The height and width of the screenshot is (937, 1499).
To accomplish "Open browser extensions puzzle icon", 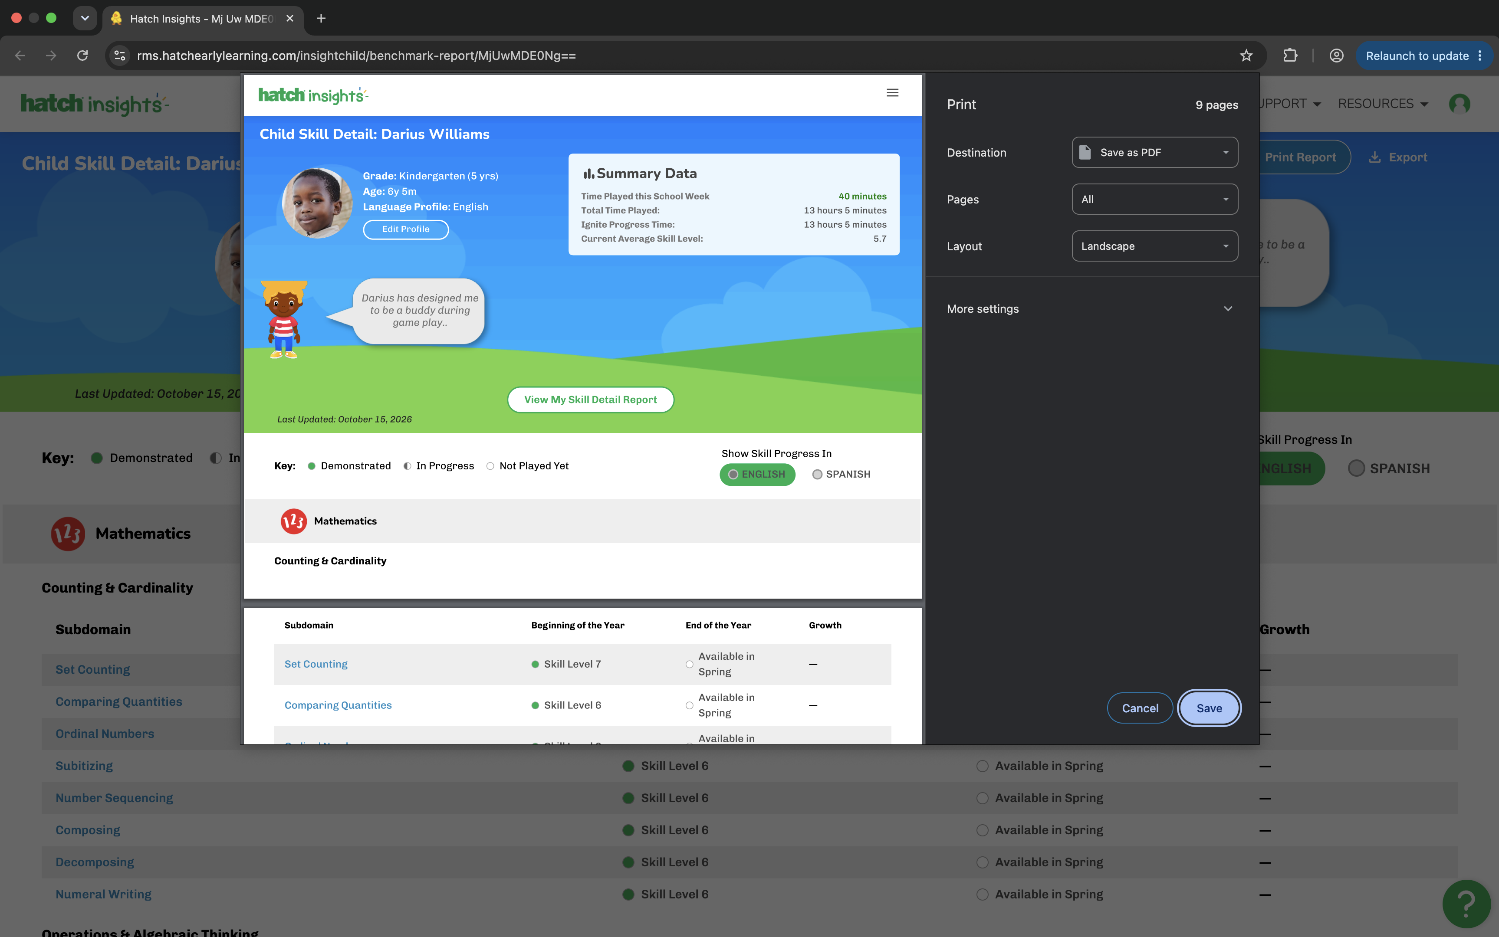I will click(1290, 56).
